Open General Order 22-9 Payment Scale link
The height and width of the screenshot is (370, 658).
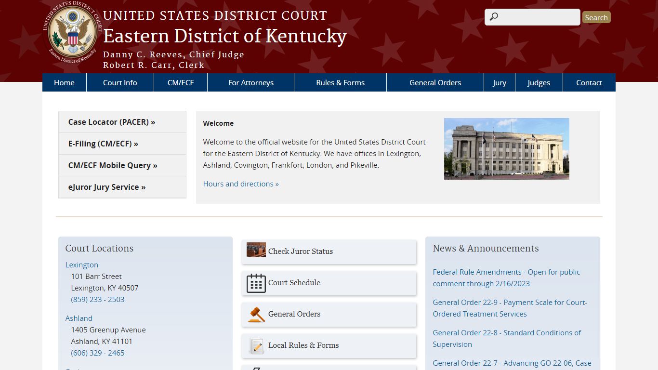510,308
